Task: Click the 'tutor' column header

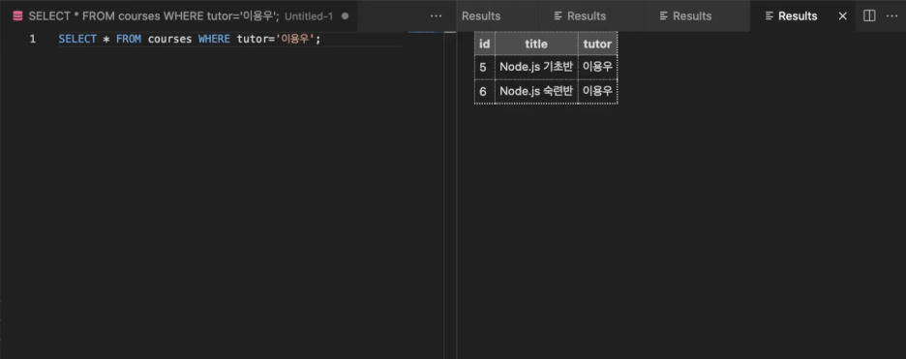Action: click(x=597, y=44)
